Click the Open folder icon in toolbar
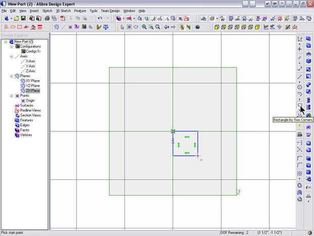This screenshot has height=236, width=314. tap(16, 18)
